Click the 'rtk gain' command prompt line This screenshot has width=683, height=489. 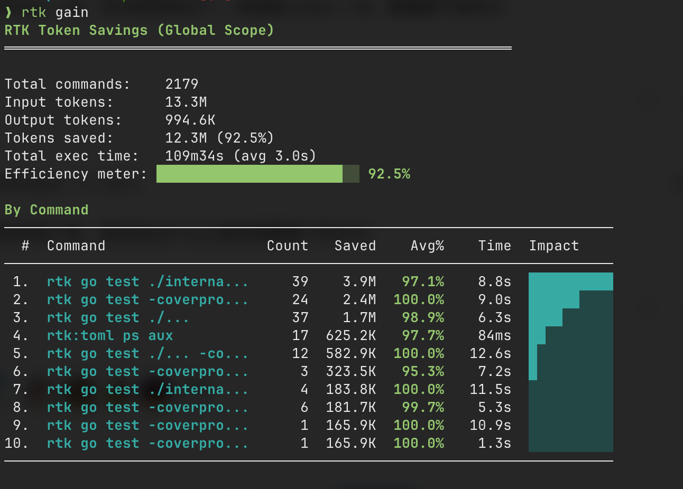coord(47,12)
